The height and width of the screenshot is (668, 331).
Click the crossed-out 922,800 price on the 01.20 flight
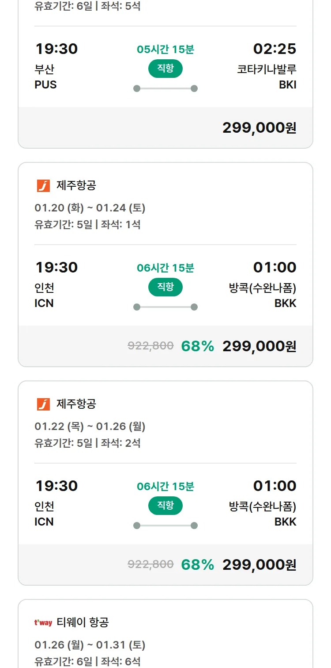(150, 346)
